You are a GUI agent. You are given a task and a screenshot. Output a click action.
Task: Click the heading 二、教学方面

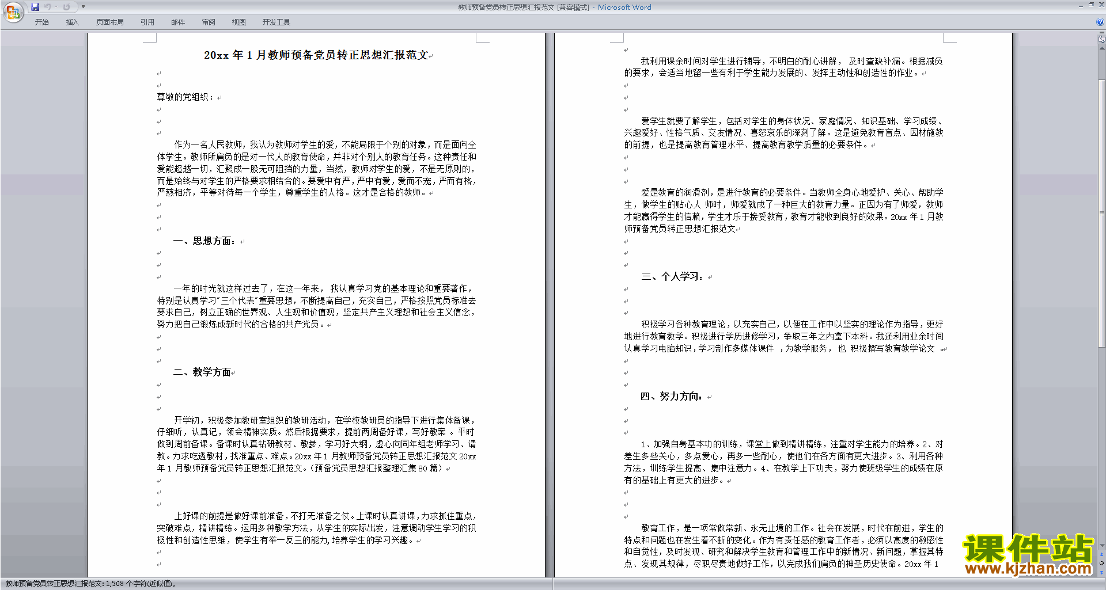click(202, 372)
